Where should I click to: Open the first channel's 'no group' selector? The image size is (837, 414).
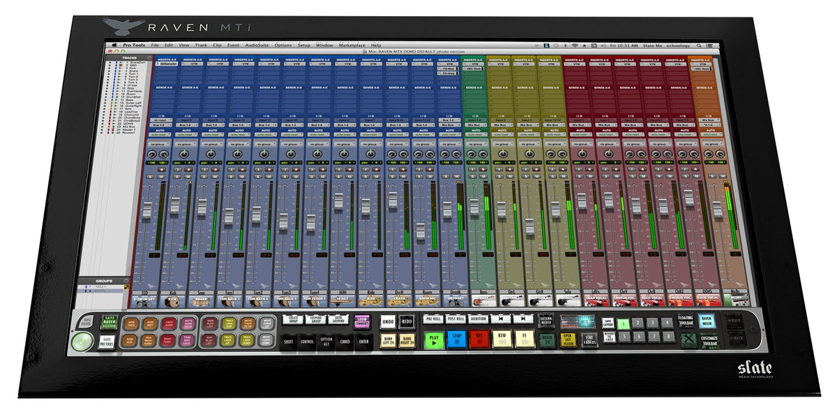[x=159, y=144]
